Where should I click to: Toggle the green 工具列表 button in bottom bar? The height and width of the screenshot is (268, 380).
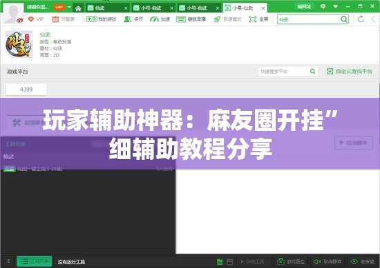(x=34, y=262)
